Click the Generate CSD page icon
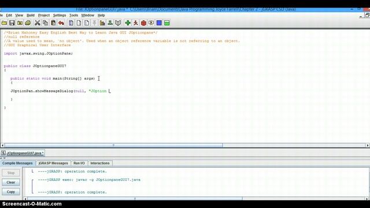This screenshot has width=370, height=208. click(x=71, y=23)
